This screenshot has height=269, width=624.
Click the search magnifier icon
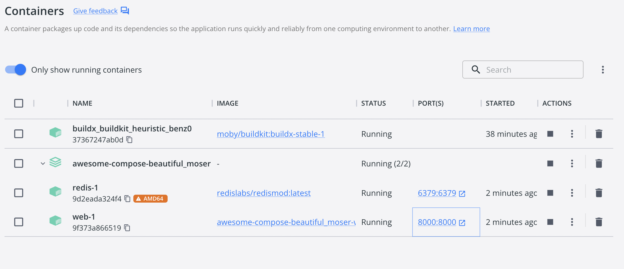pos(476,70)
